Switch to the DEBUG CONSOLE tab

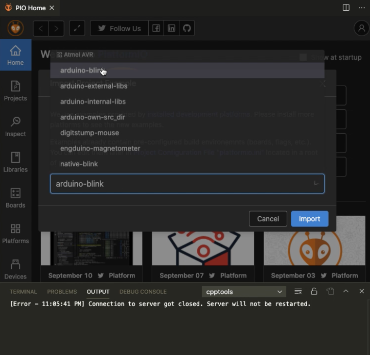pos(143,292)
